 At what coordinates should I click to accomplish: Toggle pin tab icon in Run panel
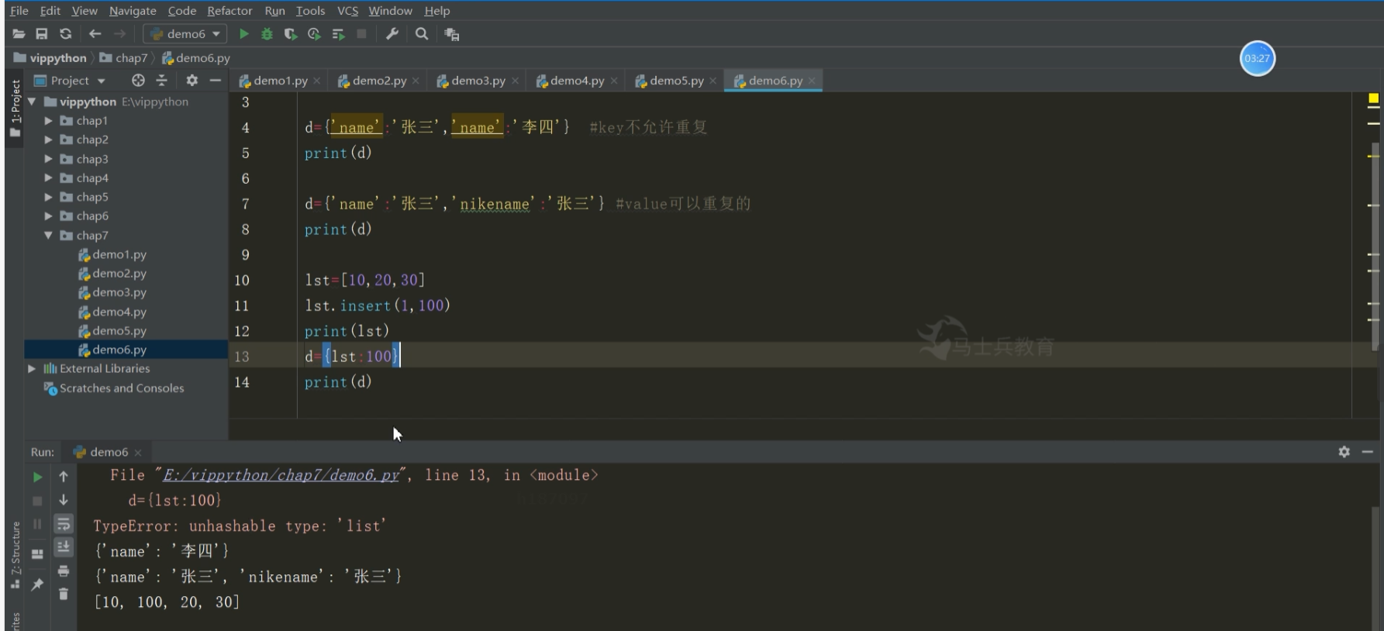tap(37, 584)
